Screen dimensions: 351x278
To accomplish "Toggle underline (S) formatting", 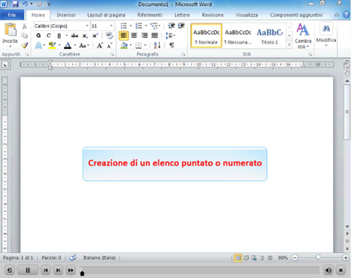I will [x=59, y=35].
